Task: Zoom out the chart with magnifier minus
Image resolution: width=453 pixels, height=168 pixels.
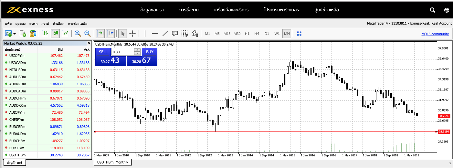Action: pos(87,33)
